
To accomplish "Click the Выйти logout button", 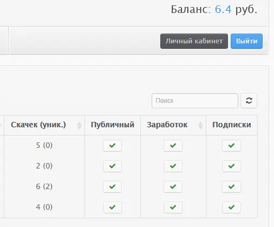I will point(246,41).
